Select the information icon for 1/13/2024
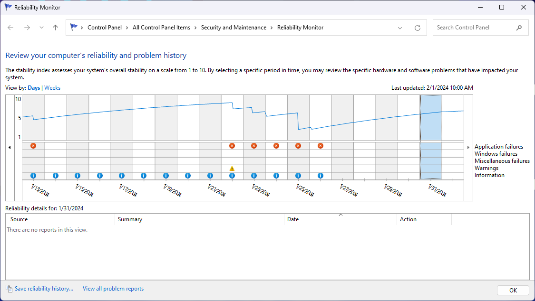Screen dimensions: 535x301 pyautogui.click(x=33, y=176)
